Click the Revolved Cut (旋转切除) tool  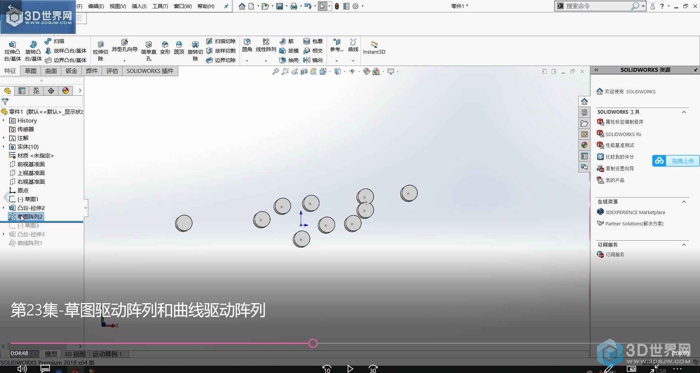195,51
